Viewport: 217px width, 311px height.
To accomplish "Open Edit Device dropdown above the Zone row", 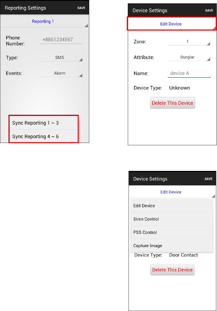I will coord(172,24).
